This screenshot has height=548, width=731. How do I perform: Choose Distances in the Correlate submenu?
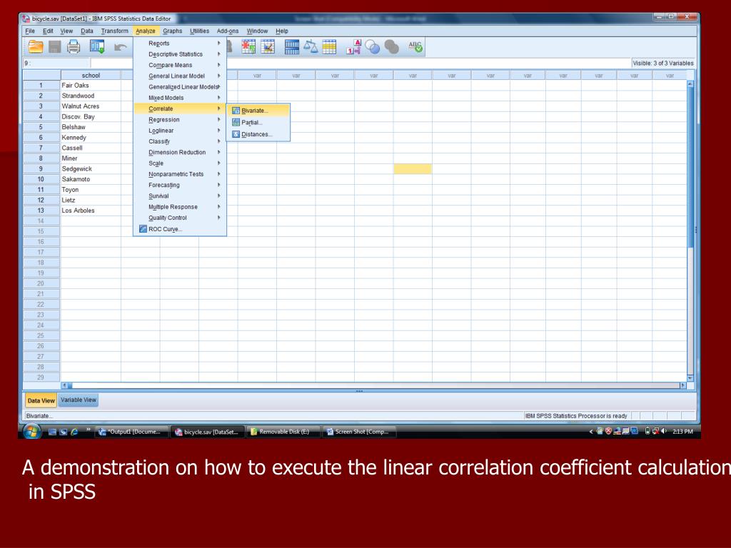[x=258, y=134]
